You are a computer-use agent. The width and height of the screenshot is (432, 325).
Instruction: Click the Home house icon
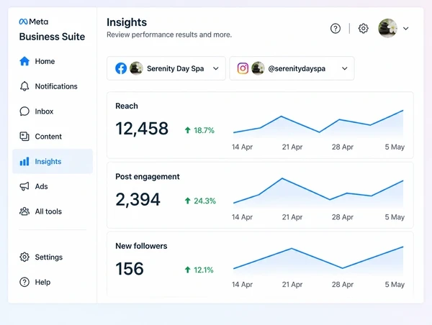coord(24,61)
